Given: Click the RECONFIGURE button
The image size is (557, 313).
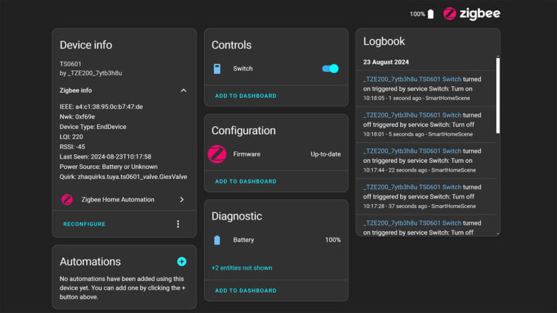Looking at the screenshot, I should click(x=84, y=224).
